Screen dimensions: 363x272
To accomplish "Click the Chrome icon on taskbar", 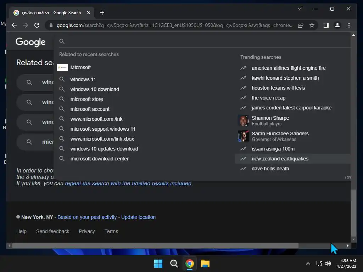I will click(x=189, y=263).
